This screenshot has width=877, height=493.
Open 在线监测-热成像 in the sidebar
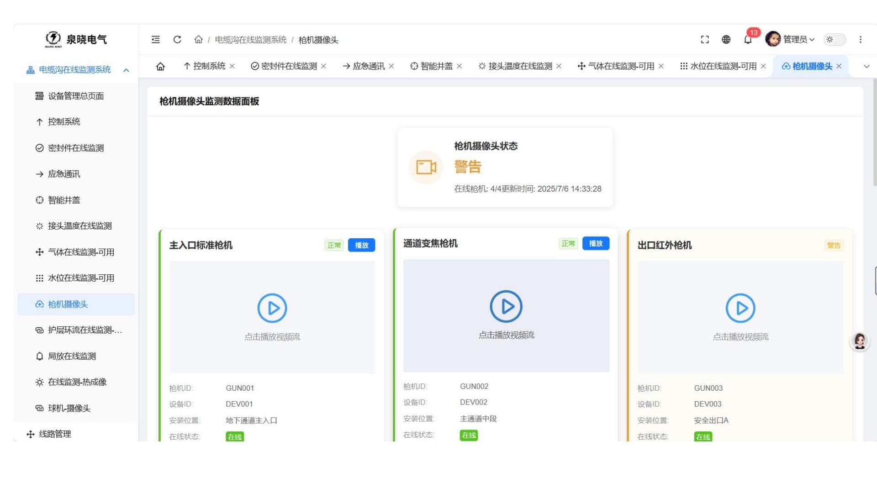[76, 383]
